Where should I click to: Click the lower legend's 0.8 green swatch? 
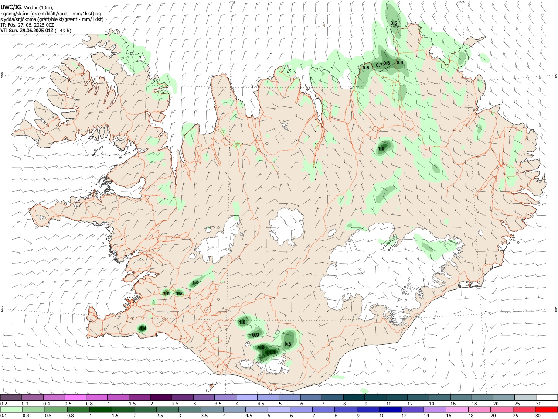(79, 409)
